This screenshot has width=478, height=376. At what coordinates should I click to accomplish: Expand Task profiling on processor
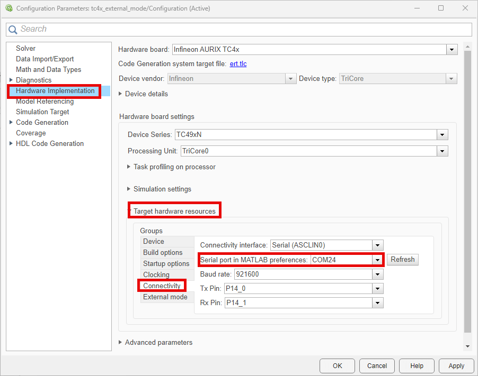coord(129,167)
